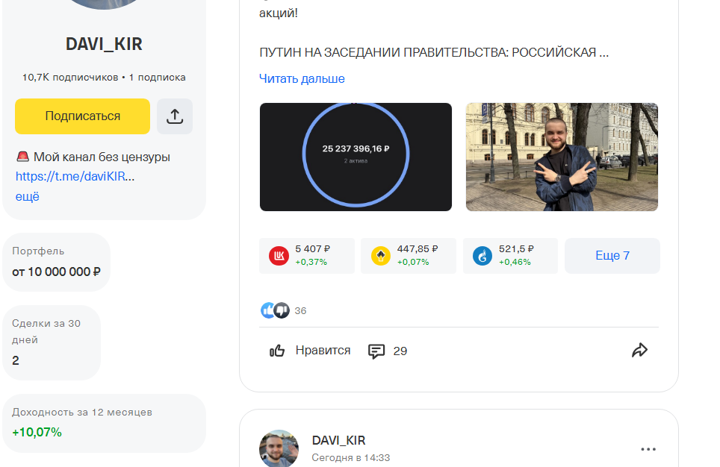Open the photo of man with crossed hands

562,157
